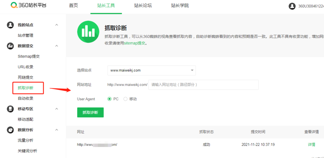This screenshot has width=324, height=158.
Task: Open 死链提交 in the sidebar
Action: tap(25, 77)
